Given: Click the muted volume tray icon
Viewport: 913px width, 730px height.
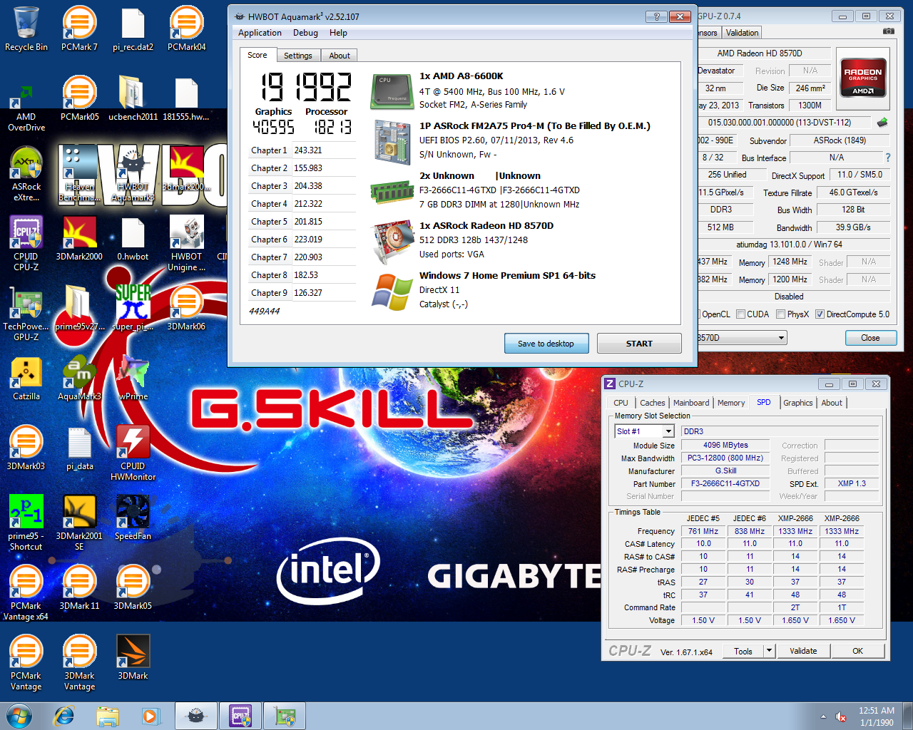Looking at the screenshot, I should point(841,716).
